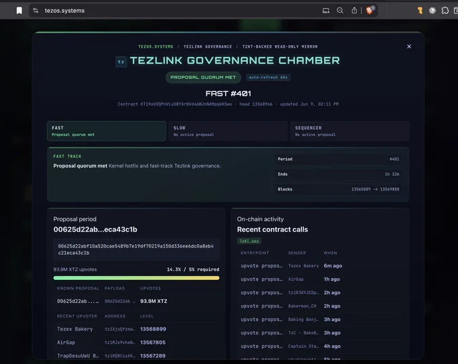Image resolution: width=458 pixels, height=364 pixels.
Task: Click the 00625d22ab...eca43c1b proposal heading
Action: coord(95,229)
